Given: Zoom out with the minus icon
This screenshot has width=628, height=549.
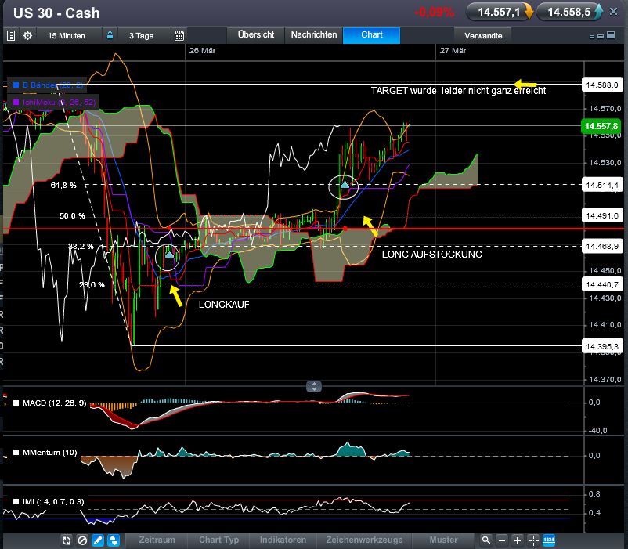Looking at the screenshot, I should point(502,540).
